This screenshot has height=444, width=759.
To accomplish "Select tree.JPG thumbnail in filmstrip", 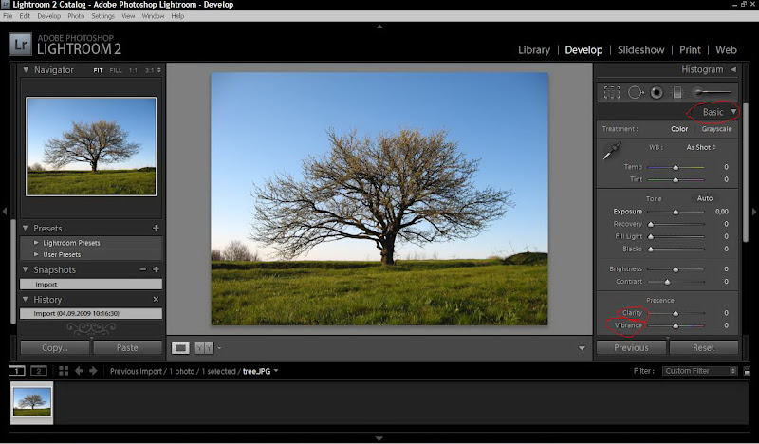I will [x=32, y=399].
